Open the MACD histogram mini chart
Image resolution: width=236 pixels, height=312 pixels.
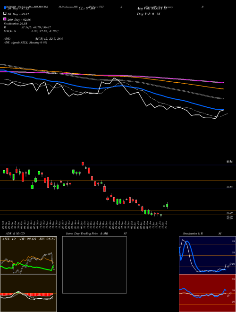[x=28, y=293]
